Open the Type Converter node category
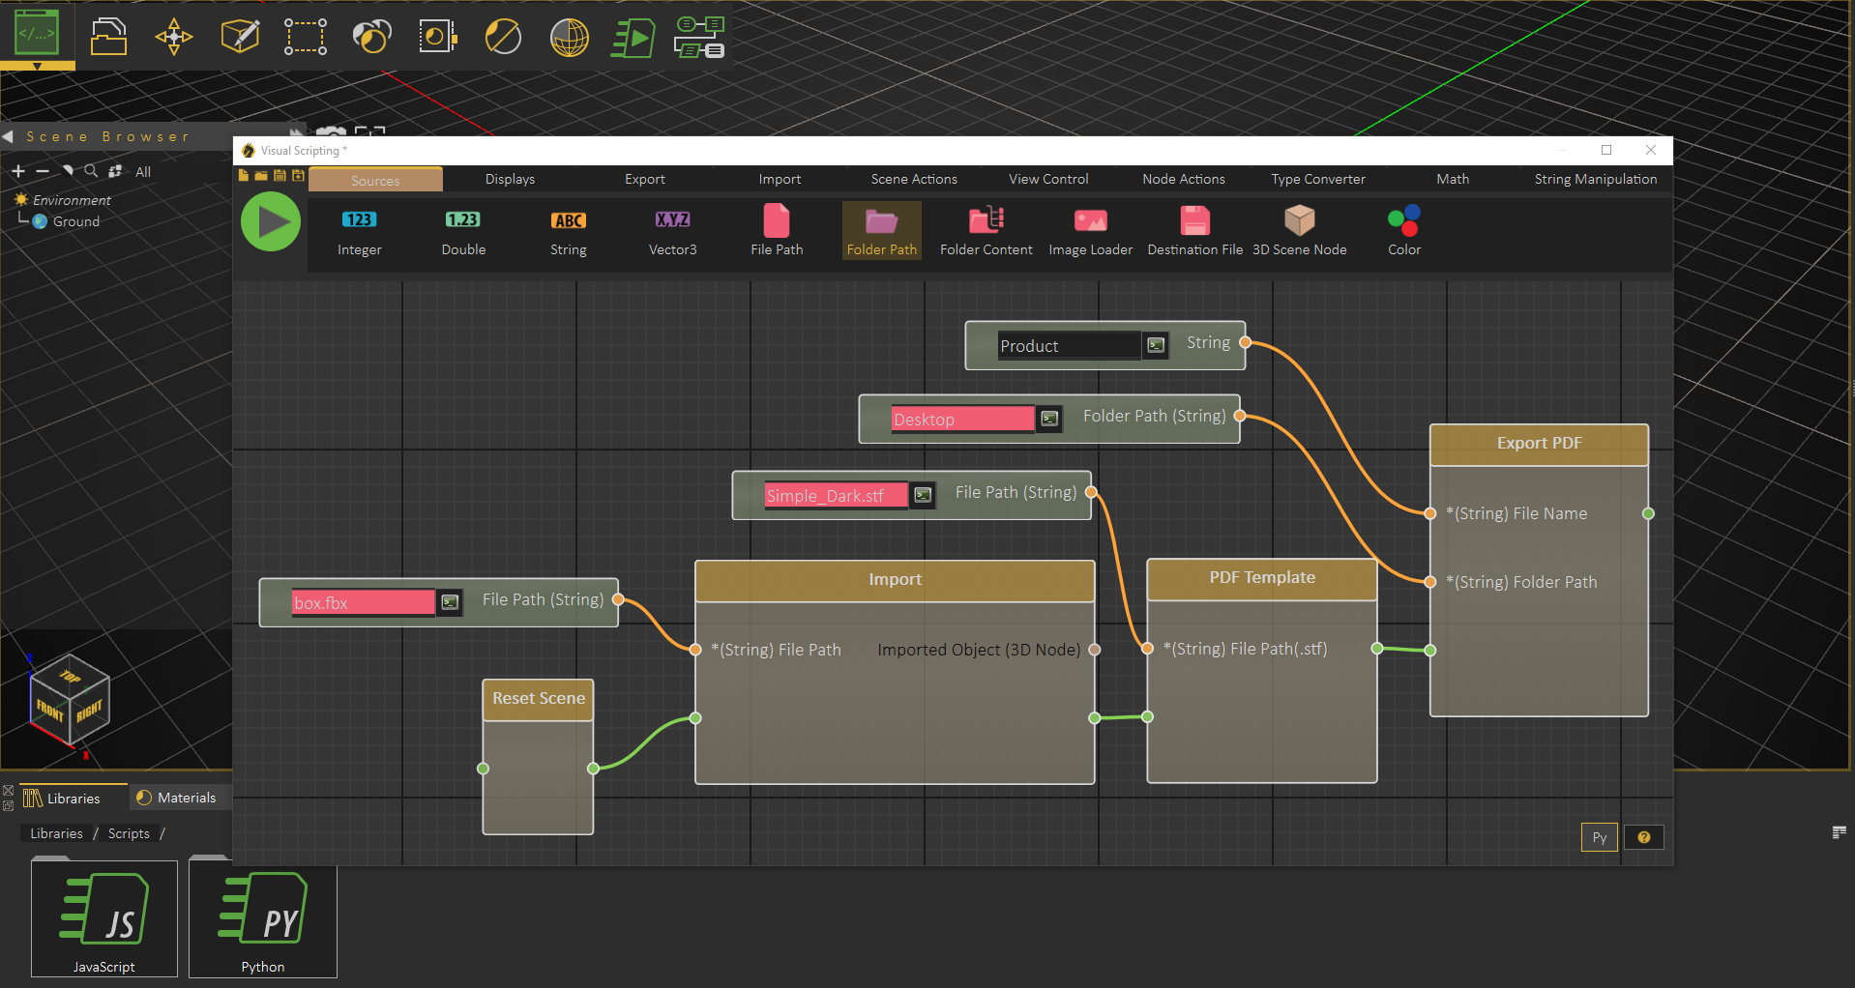Screen dimensions: 1855x988 (1317, 179)
